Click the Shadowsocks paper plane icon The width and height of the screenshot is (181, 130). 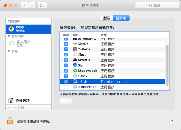pyautogui.click(x=75, y=71)
